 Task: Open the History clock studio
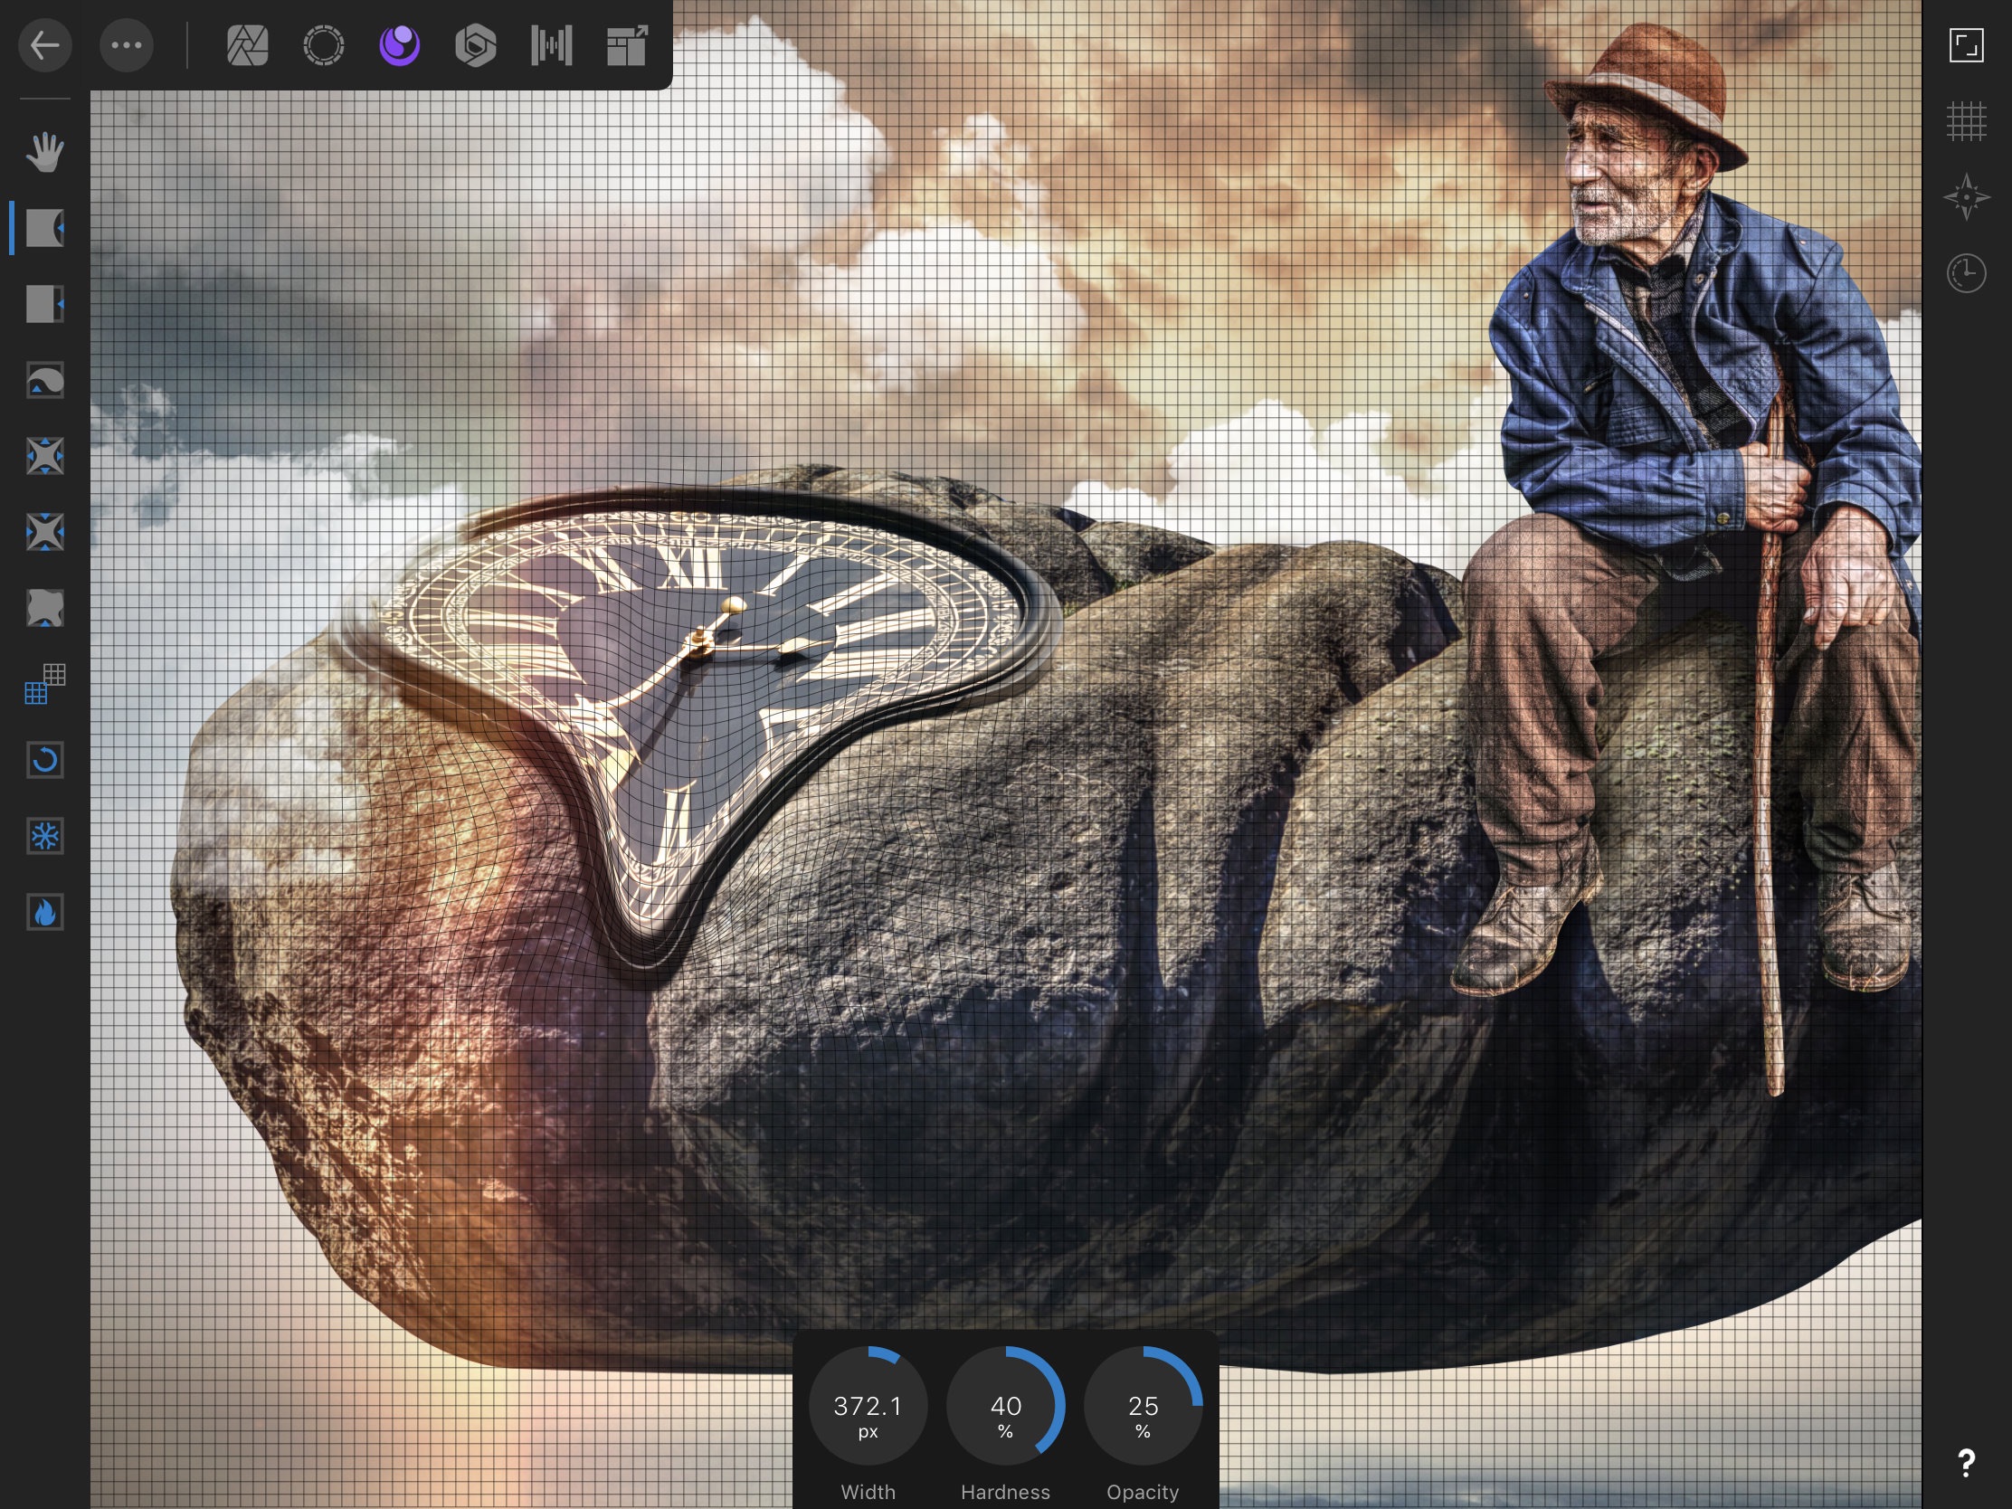coord(1966,273)
